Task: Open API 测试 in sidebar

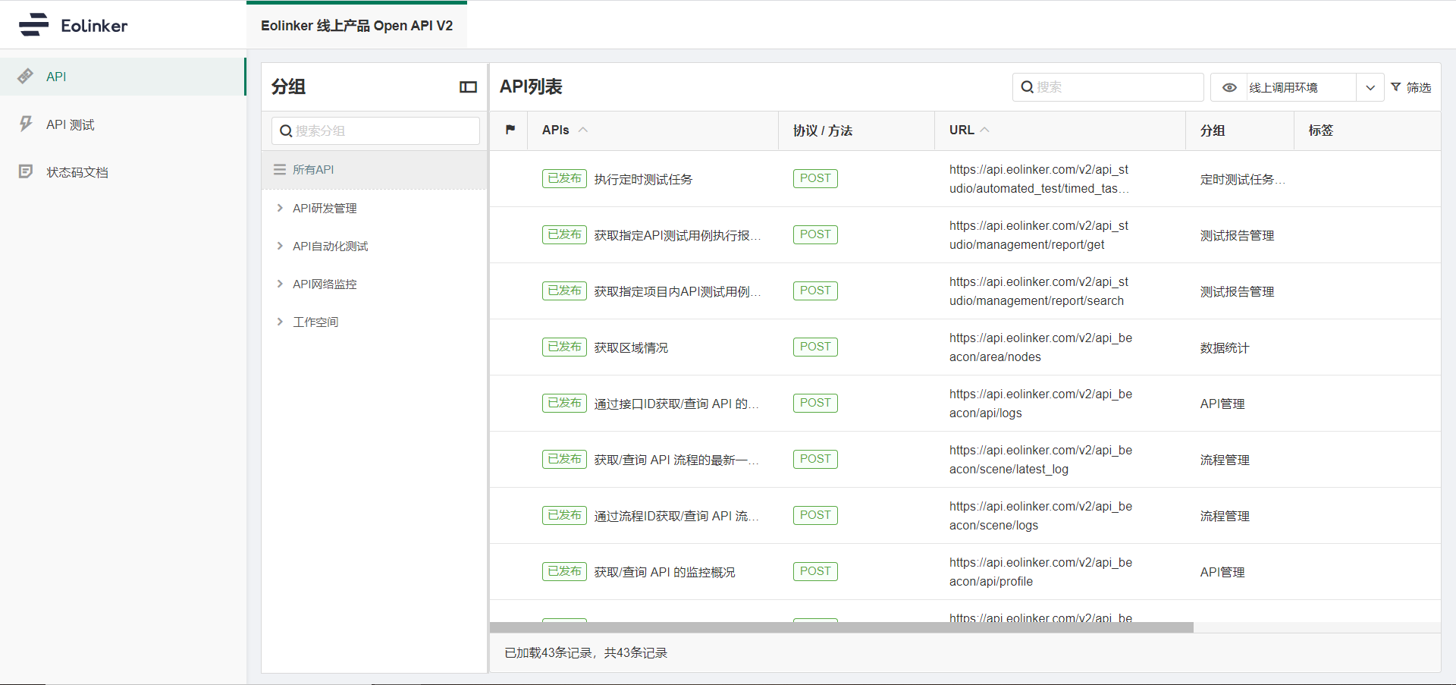Action: pos(123,124)
